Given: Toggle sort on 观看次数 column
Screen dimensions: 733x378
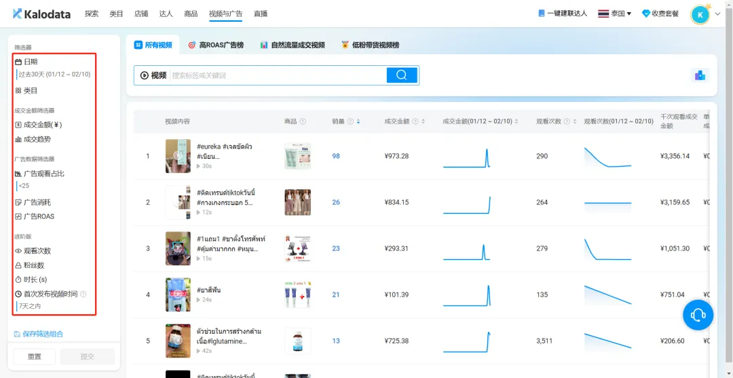Looking at the screenshot, I should tap(574, 121).
